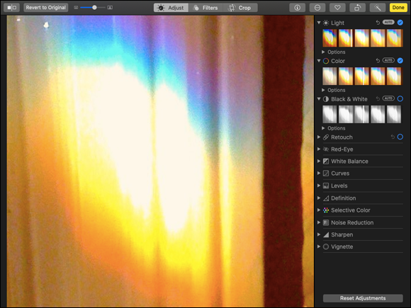The height and width of the screenshot is (308, 411).
Task: Collapse the Black & White section triangle
Action: tap(319, 99)
